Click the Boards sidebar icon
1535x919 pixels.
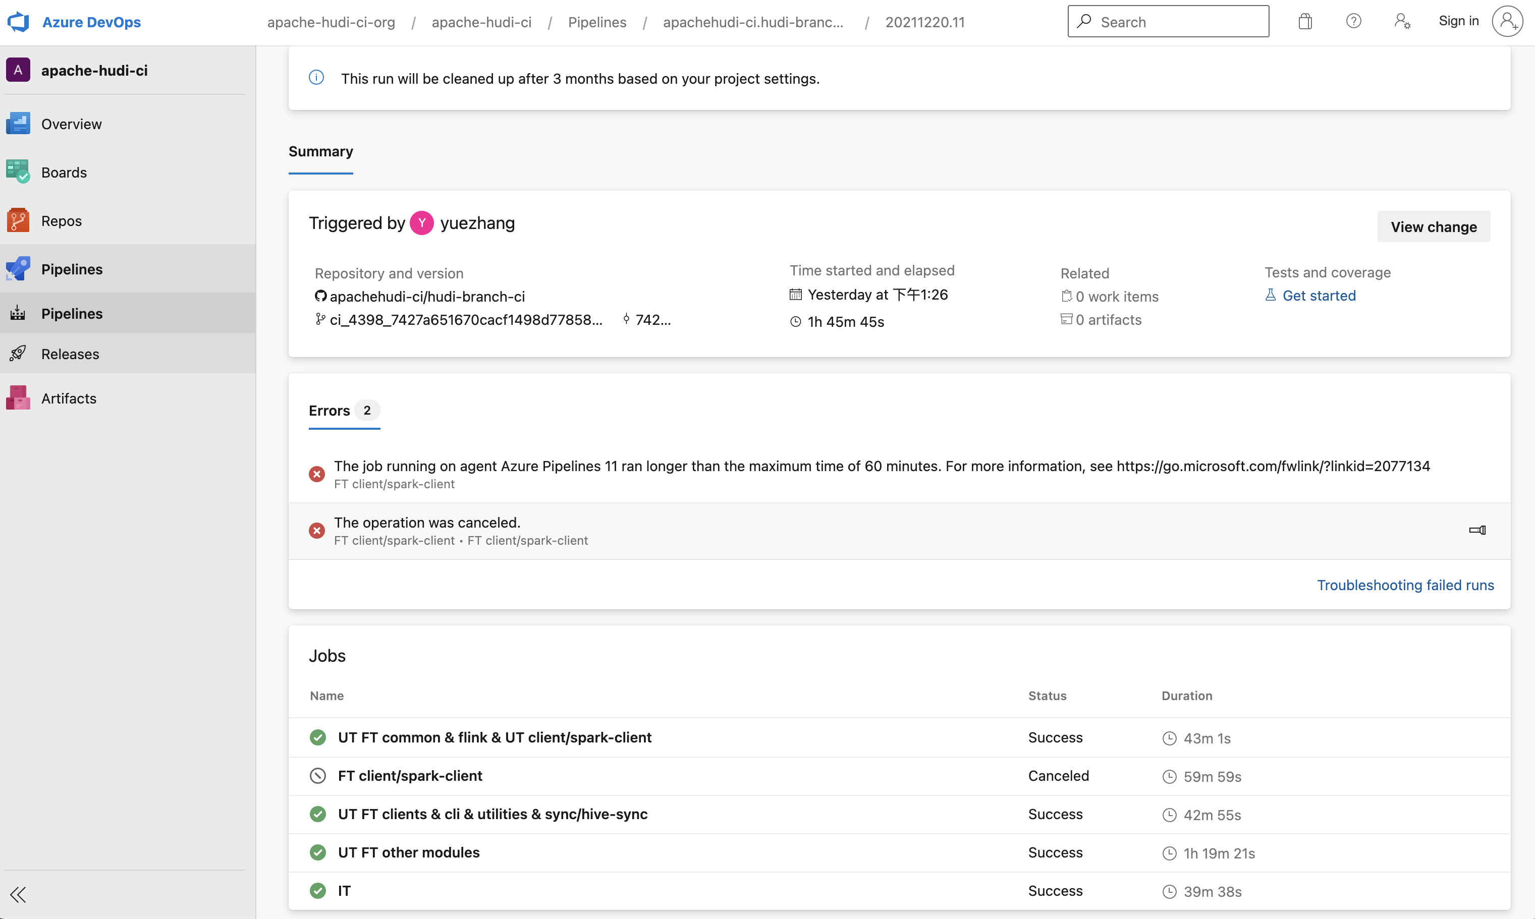tap(18, 171)
